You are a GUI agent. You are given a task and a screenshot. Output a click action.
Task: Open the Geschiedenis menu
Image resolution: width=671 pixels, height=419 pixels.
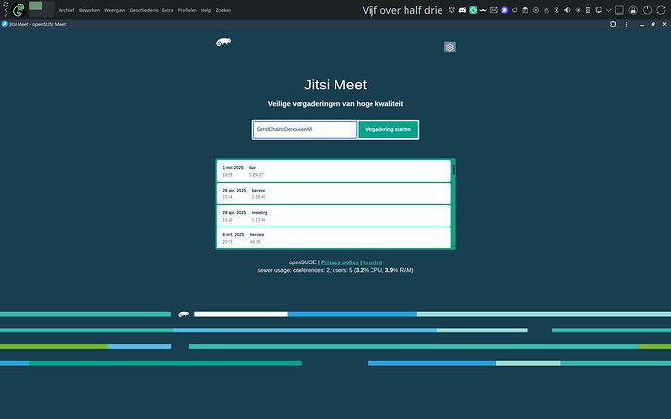(144, 10)
